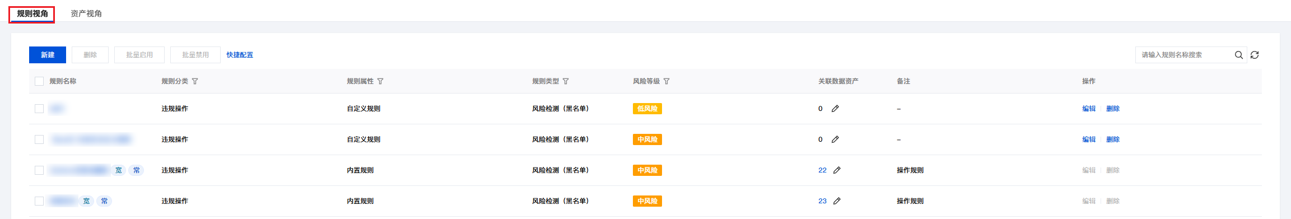The width and height of the screenshot is (1291, 219).
Task: Click the 低风险 yellow tag
Action: pyautogui.click(x=647, y=109)
